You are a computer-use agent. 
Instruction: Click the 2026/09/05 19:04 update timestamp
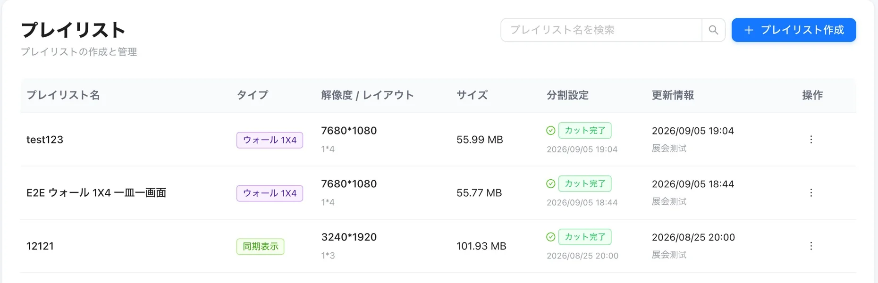pos(693,131)
